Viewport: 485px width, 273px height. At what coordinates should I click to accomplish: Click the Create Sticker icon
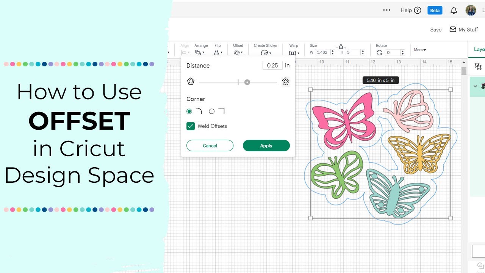[x=264, y=53]
